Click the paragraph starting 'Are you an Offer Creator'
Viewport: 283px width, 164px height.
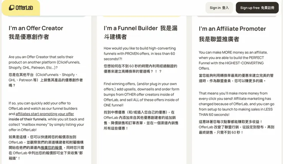tap(44, 62)
